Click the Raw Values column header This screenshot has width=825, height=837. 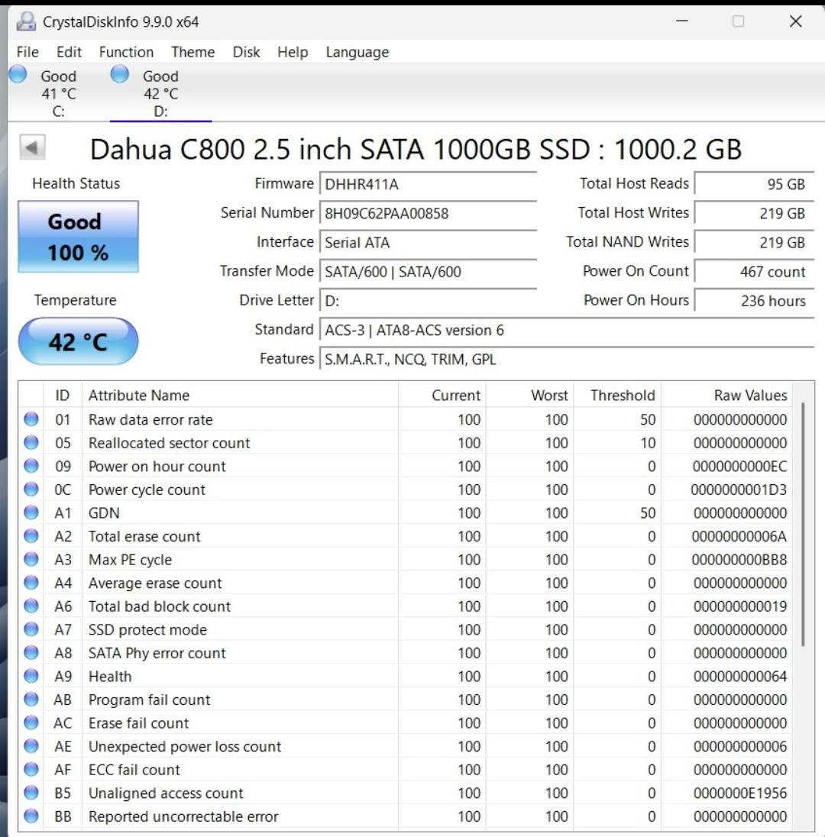click(726, 395)
